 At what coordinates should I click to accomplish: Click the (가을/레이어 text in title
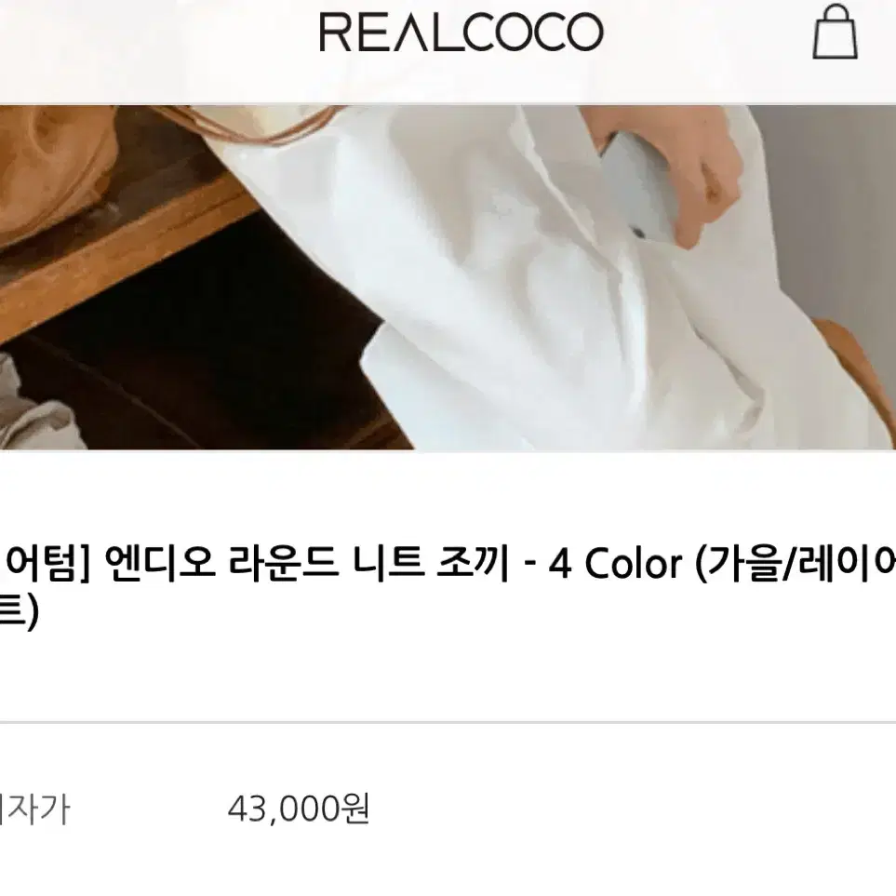[795, 563]
